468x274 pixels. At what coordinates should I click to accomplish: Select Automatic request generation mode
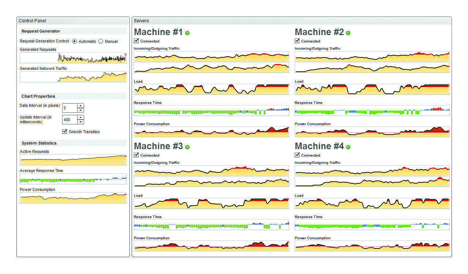(x=75, y=41)
